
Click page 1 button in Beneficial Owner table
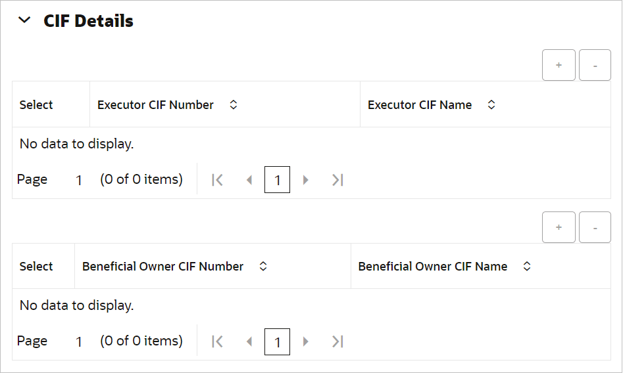tap(277, 341)
